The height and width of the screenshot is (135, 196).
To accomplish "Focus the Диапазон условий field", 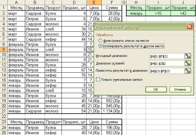I will point(167,64).
